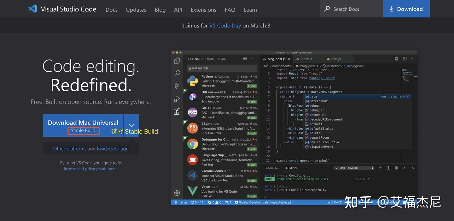Switch to the PROBLEMS tab
Viewport: 454px width, 221px height.
272,168
